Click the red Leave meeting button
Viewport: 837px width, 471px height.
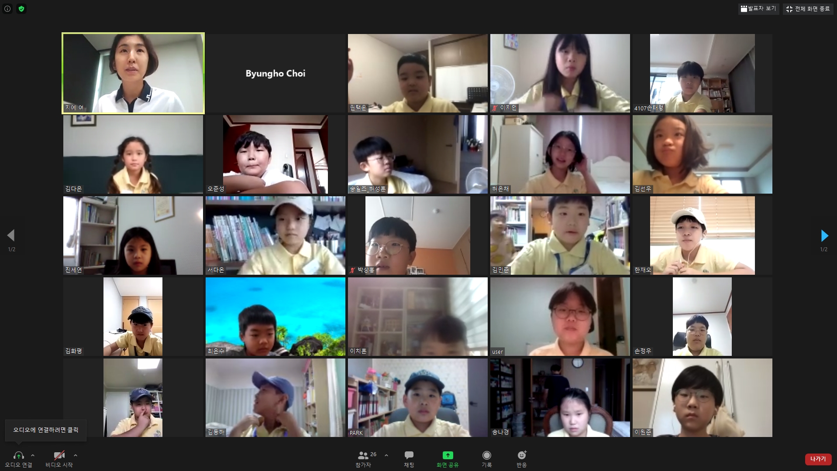(818, 459)
